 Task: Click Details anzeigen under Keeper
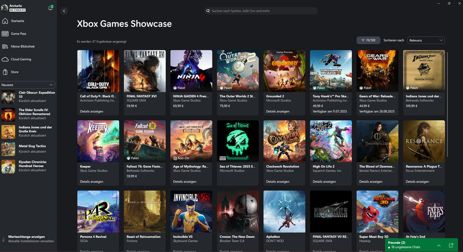(92, 181)
